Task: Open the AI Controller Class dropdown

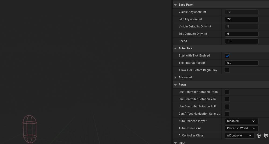Action: click(240, 136)
